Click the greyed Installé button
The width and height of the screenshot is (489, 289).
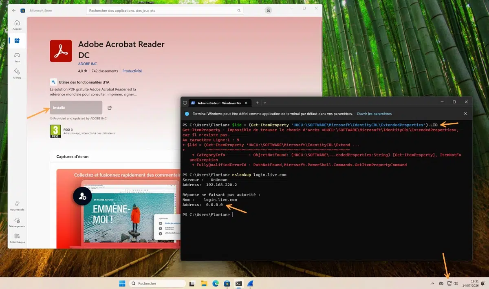[76, 108]
